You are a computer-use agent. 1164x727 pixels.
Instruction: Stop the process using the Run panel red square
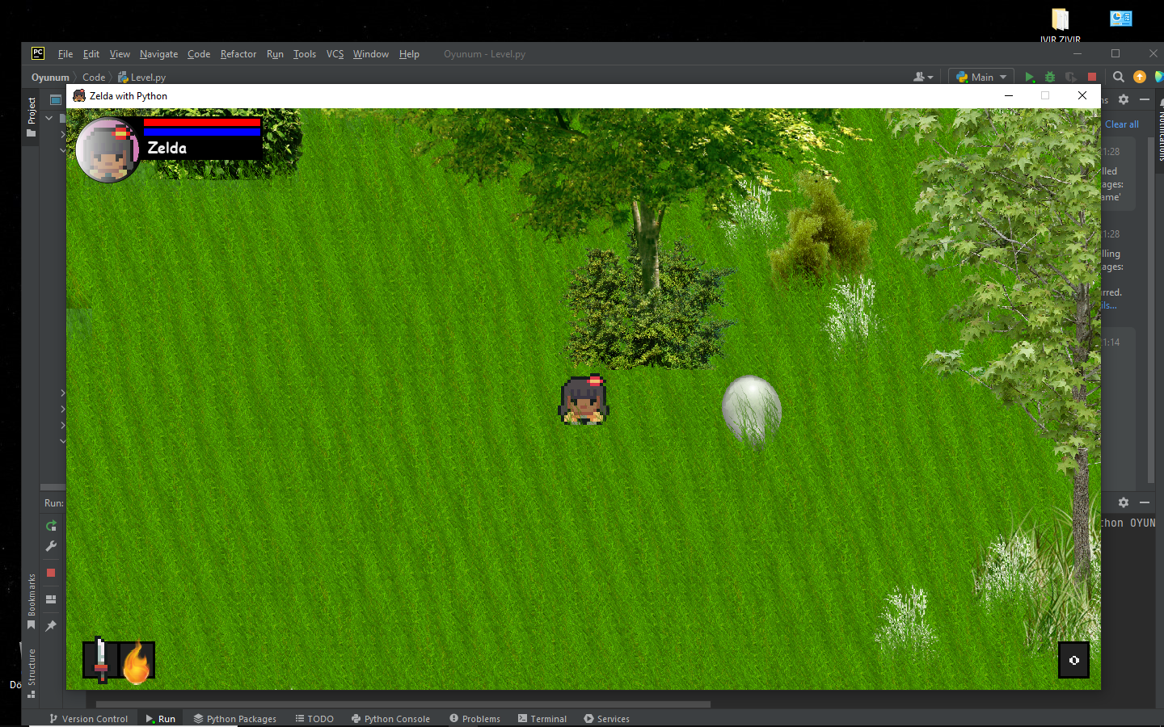(x=51, y=573)
